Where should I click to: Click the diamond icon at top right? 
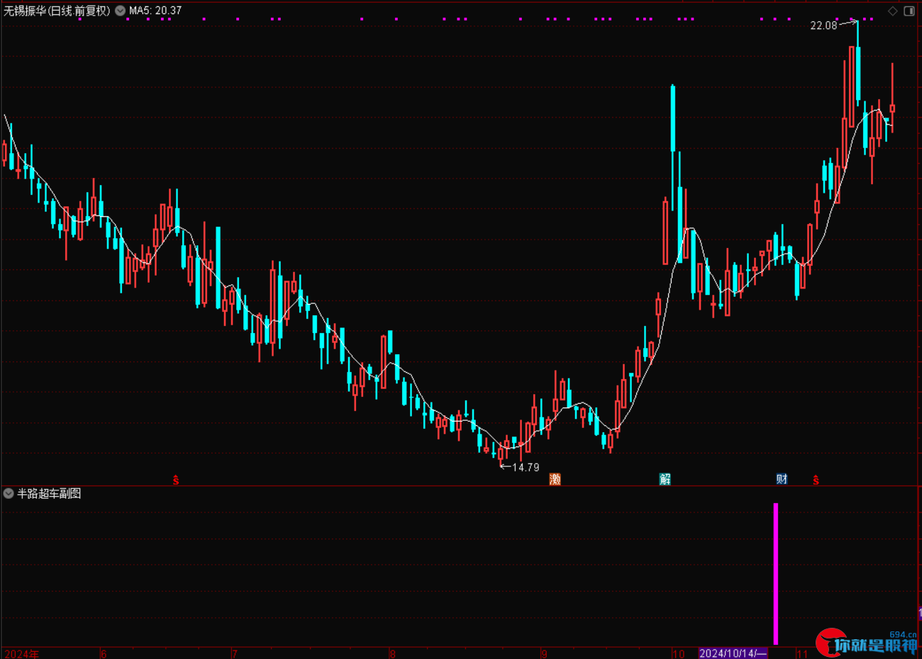pos(893,11)
